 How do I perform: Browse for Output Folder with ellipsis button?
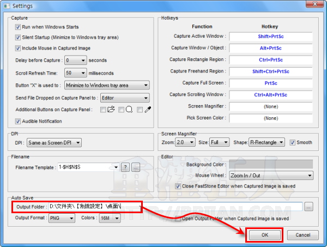click(309, 207)
